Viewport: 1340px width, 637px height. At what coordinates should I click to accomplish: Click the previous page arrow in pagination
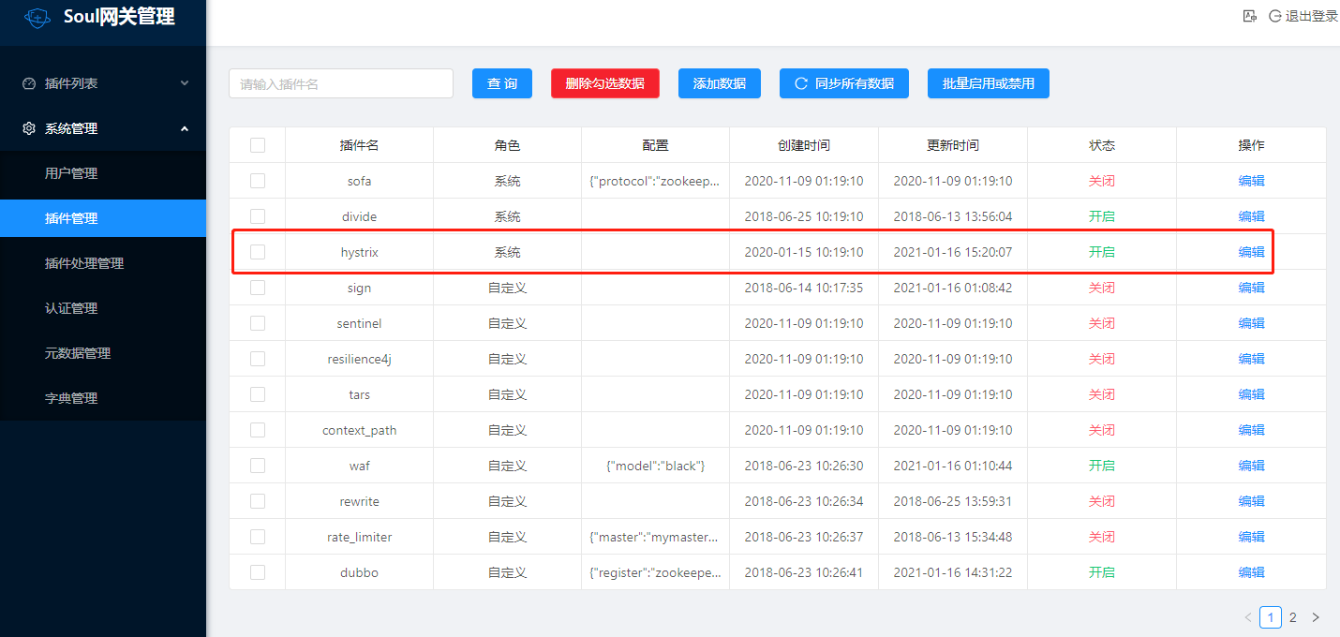click(x=1247, y=616)
